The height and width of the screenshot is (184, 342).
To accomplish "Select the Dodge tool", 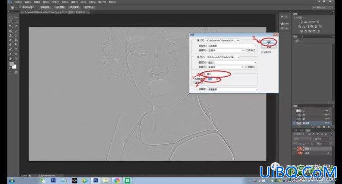I will [x=16, y=45].
